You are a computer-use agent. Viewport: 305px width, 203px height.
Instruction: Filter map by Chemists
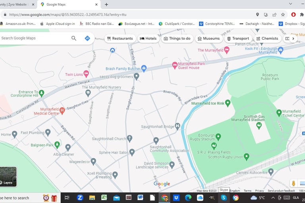[267, 38]
